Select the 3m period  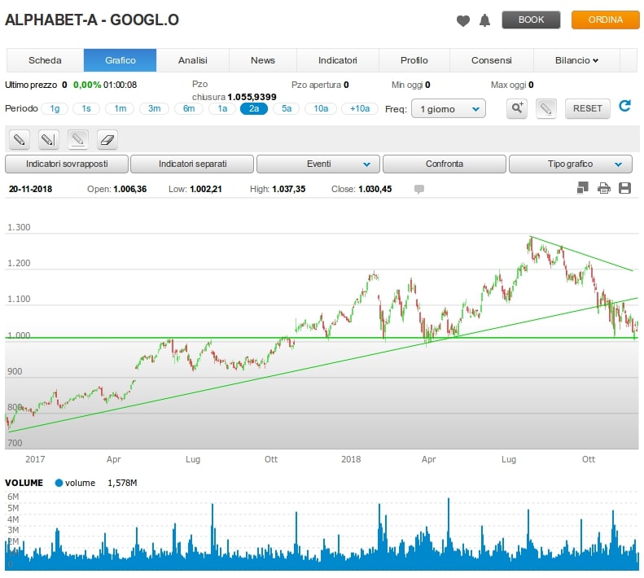(x=154, y=108)
